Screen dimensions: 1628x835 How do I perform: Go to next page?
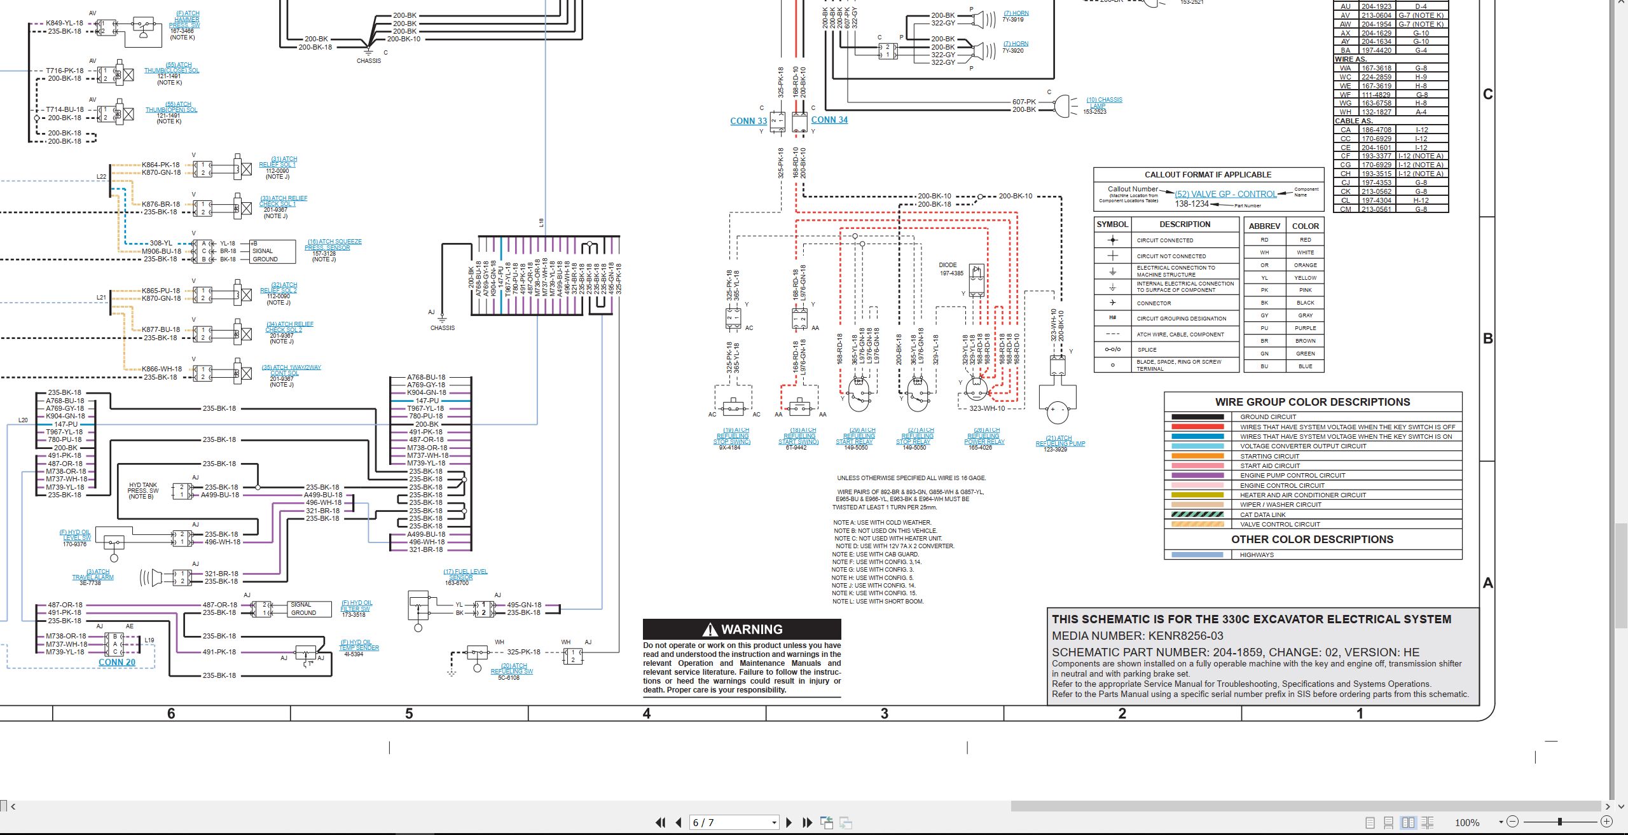tap(789, 822)
